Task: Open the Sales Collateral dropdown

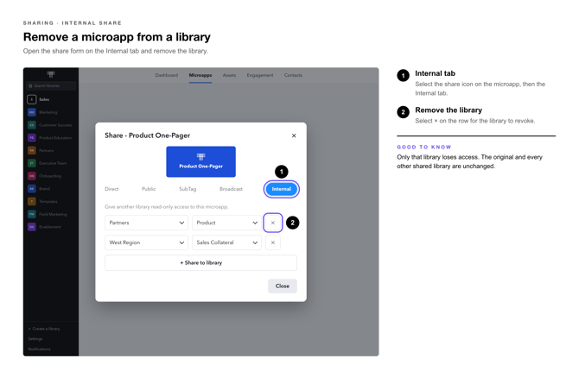Action: pos(226,242)
